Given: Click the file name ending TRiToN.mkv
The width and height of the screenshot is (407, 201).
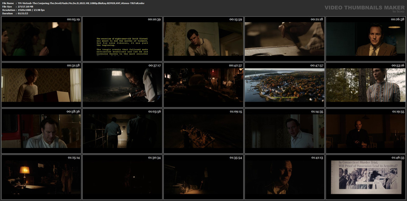Looking at the screenshot, I should (x=81, y=3).
